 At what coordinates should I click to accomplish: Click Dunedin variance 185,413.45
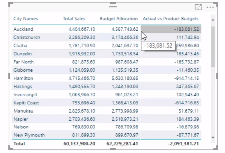point(188,54)
